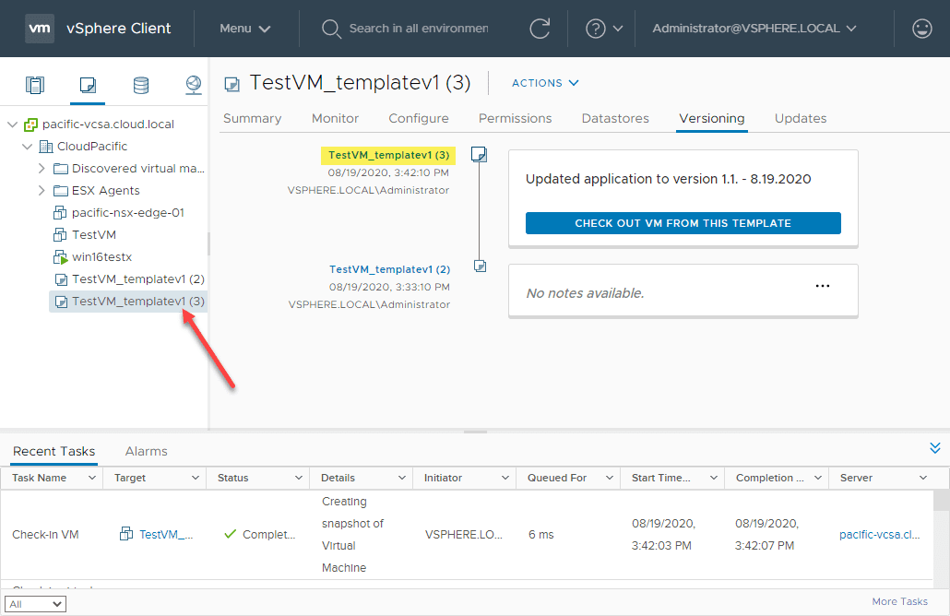Viewport: 950px width, 616px height.
Task: Collapse the Recent Tasks panel with the double chevron
Action: coord(935,448)
